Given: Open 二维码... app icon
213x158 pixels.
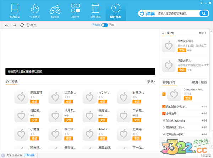Looking at the screenshot, I should (124, 115).
